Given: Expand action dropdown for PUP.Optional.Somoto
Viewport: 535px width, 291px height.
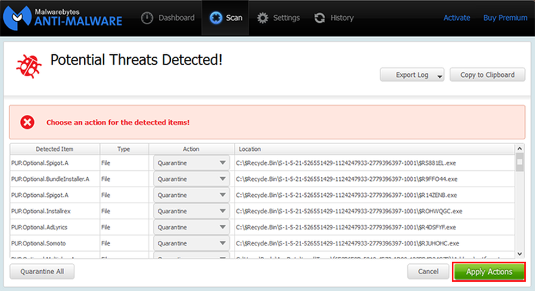Looking at the screenshot, I should click(x=223, y=243).
